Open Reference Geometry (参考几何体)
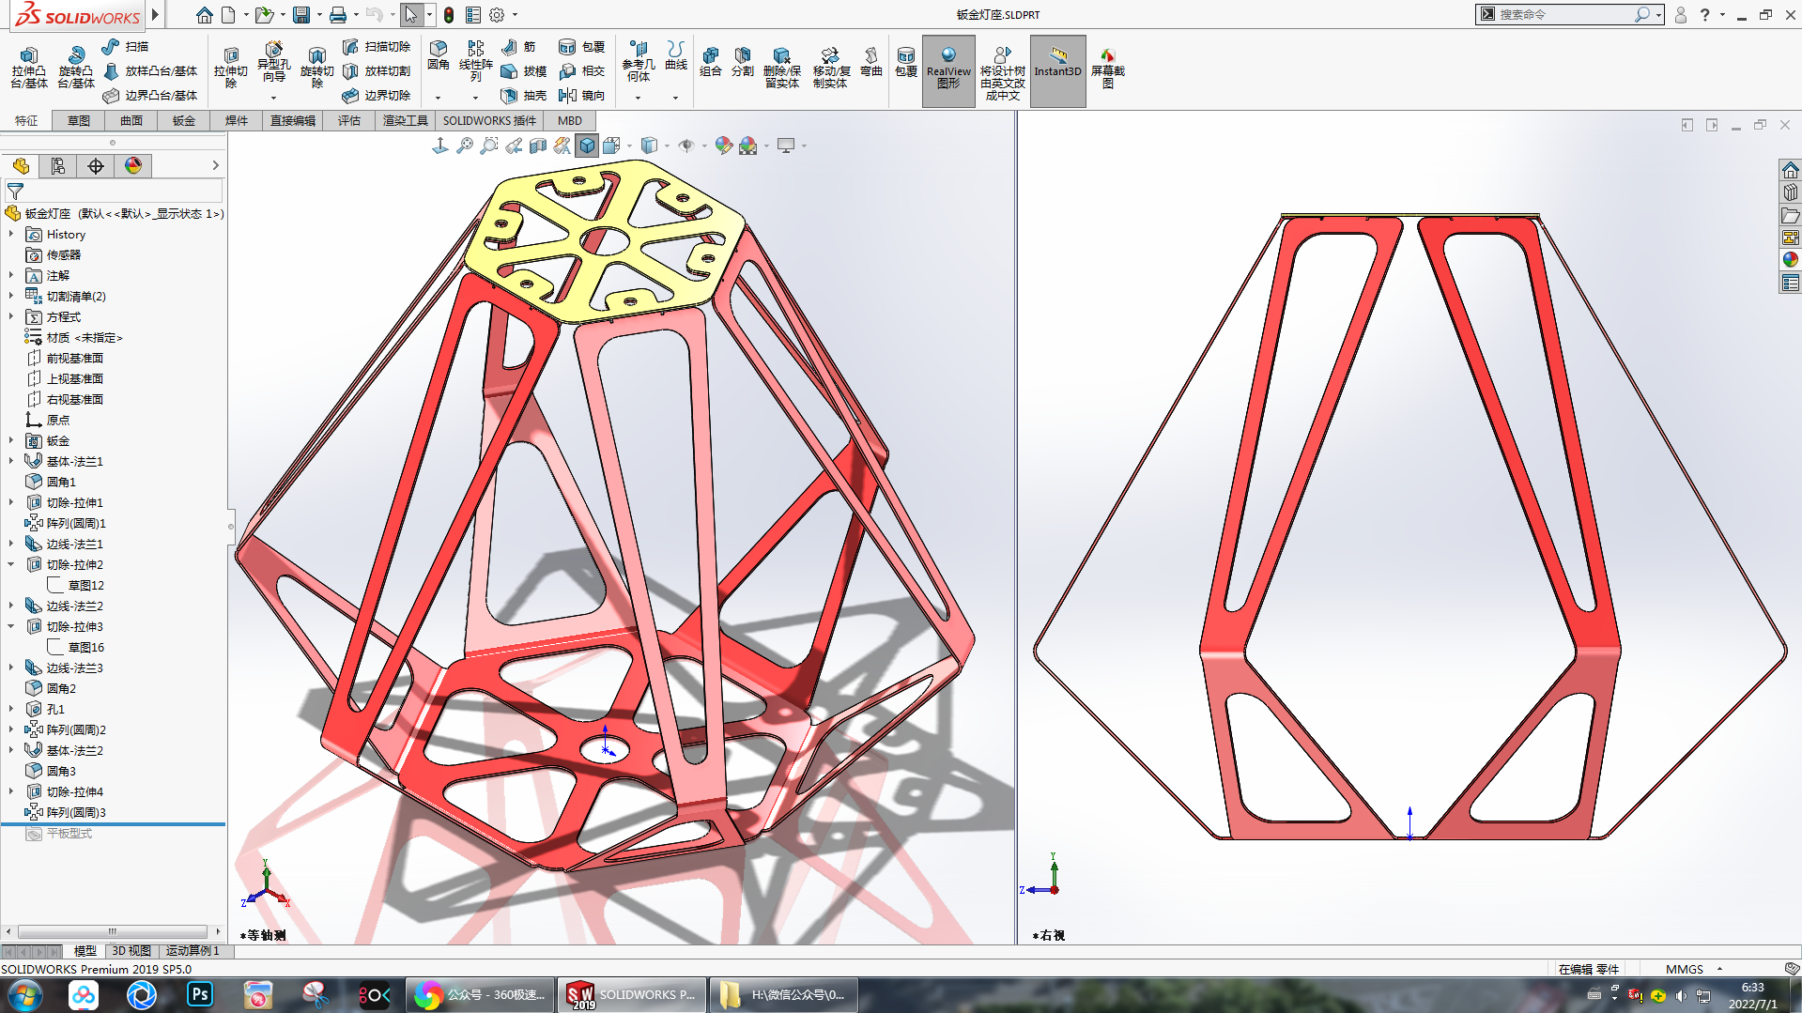1802x1013 pixels. (639, 61)
